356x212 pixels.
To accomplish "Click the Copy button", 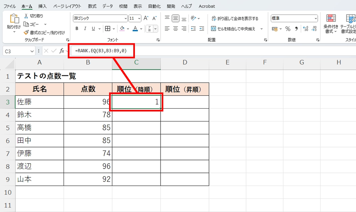I will click(x=31, y=24).
